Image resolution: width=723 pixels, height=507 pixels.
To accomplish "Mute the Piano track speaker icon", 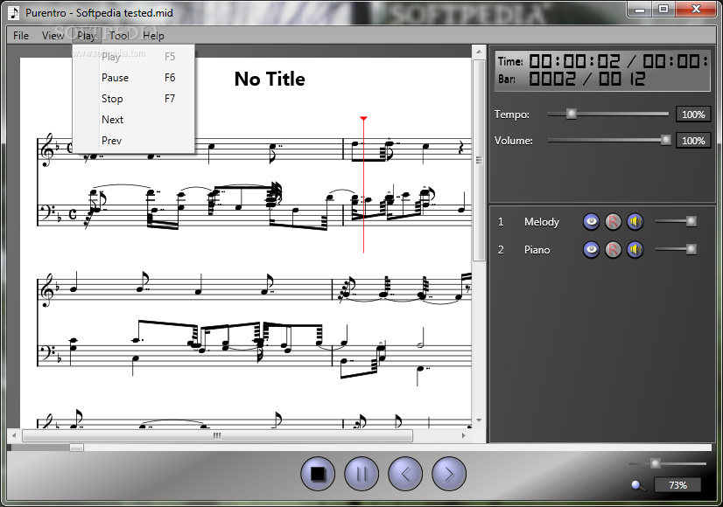I will tap(635, 250).
